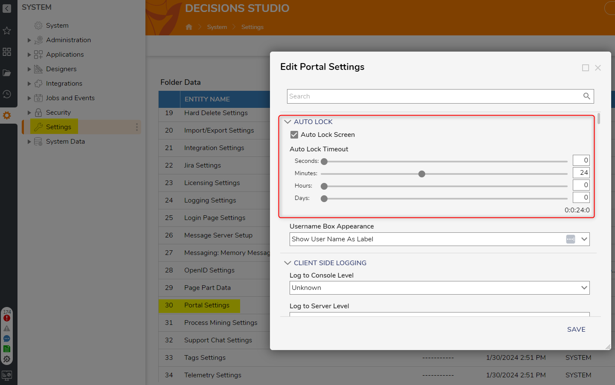615x385 pixels.
Task: Click the Days slider handle
Action: click(x=324, y=199)
